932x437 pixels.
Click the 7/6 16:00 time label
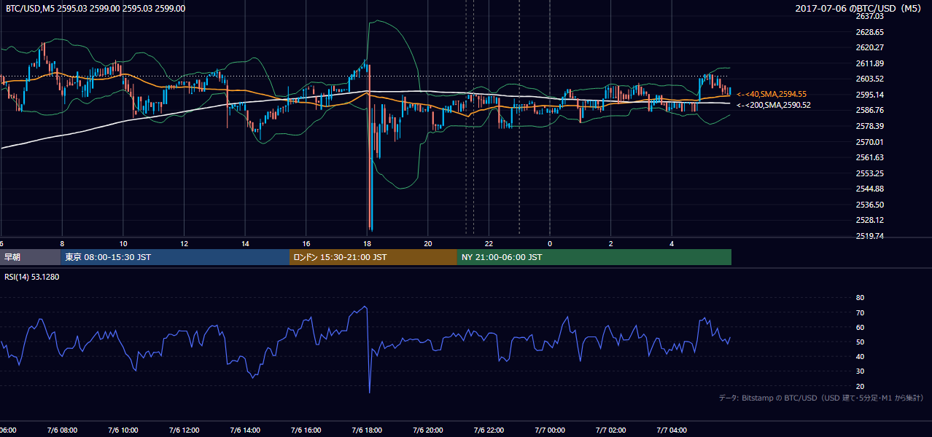[306, 430]
